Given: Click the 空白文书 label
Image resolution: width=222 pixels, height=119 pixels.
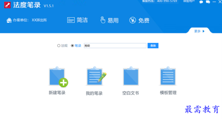Looking at the screenshot, I should click(130, 93).
